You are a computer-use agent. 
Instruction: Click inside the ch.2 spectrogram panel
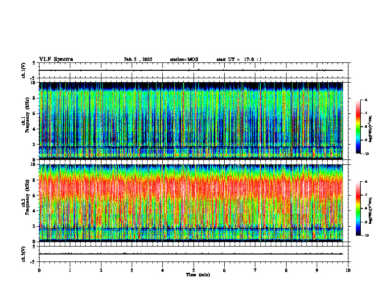tap(191, 203)
